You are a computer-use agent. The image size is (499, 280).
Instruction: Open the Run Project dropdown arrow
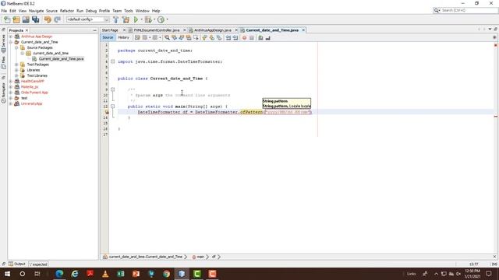142,19
